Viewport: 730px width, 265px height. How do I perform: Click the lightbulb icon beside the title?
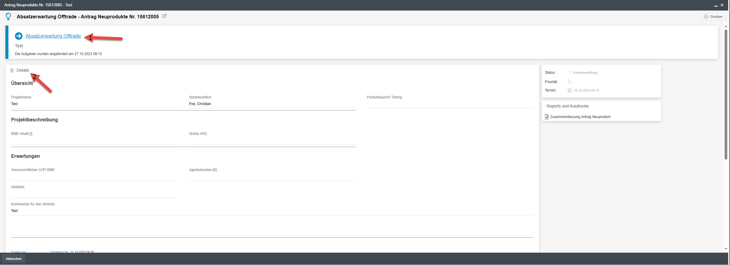pyautogui.click(x=8, y=17)
